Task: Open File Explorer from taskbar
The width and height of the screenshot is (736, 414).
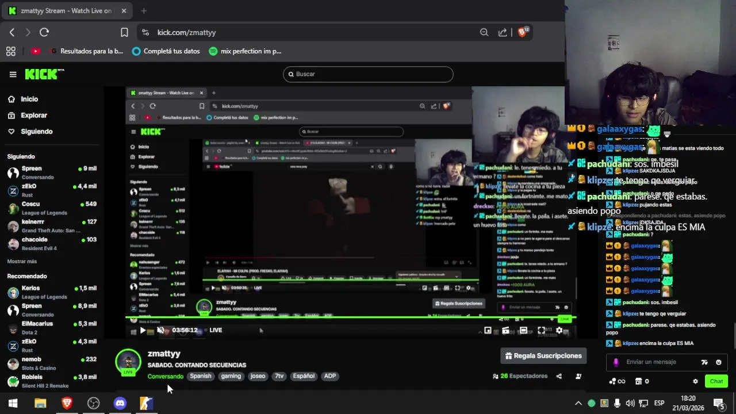Action: [40, 404]
